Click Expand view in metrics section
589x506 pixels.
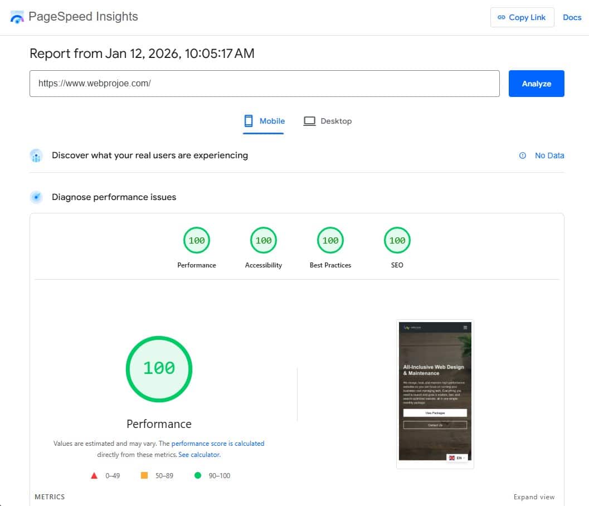[x=534, y=497]
